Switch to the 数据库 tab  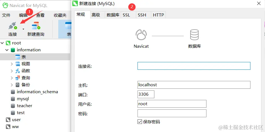point(113,15)
